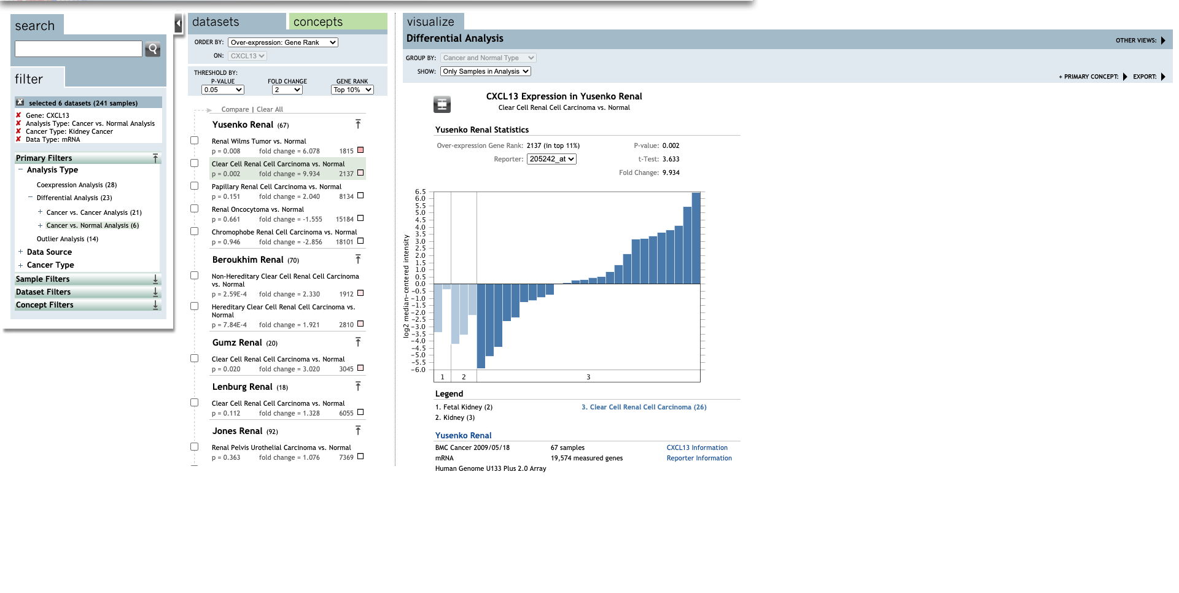Collapse the Gumz Renal dataset group

click(358, 343)
